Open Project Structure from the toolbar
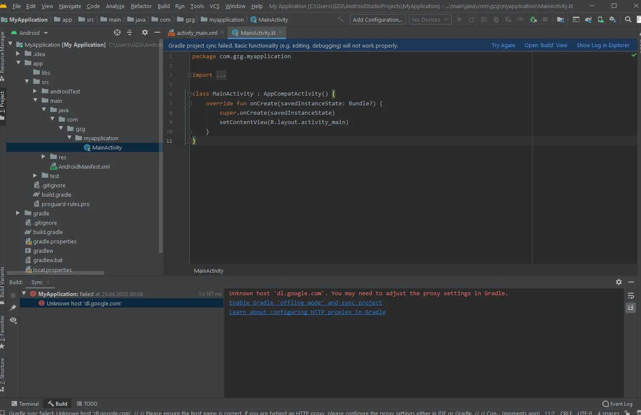The height and width of the screenshot is (415, 641). pyautogui.click(x=561, y=20)
